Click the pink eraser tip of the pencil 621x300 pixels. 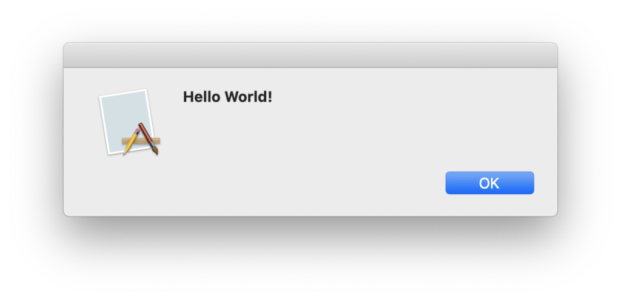point(138,131)
